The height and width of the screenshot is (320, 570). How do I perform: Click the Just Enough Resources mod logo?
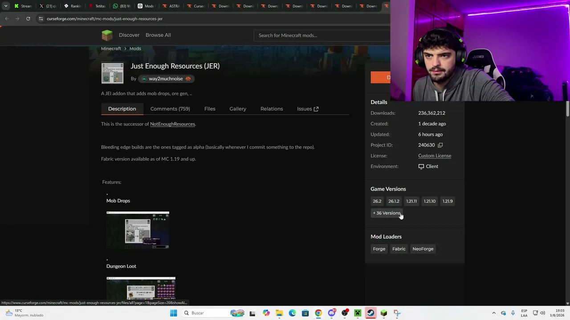(112, 73)
